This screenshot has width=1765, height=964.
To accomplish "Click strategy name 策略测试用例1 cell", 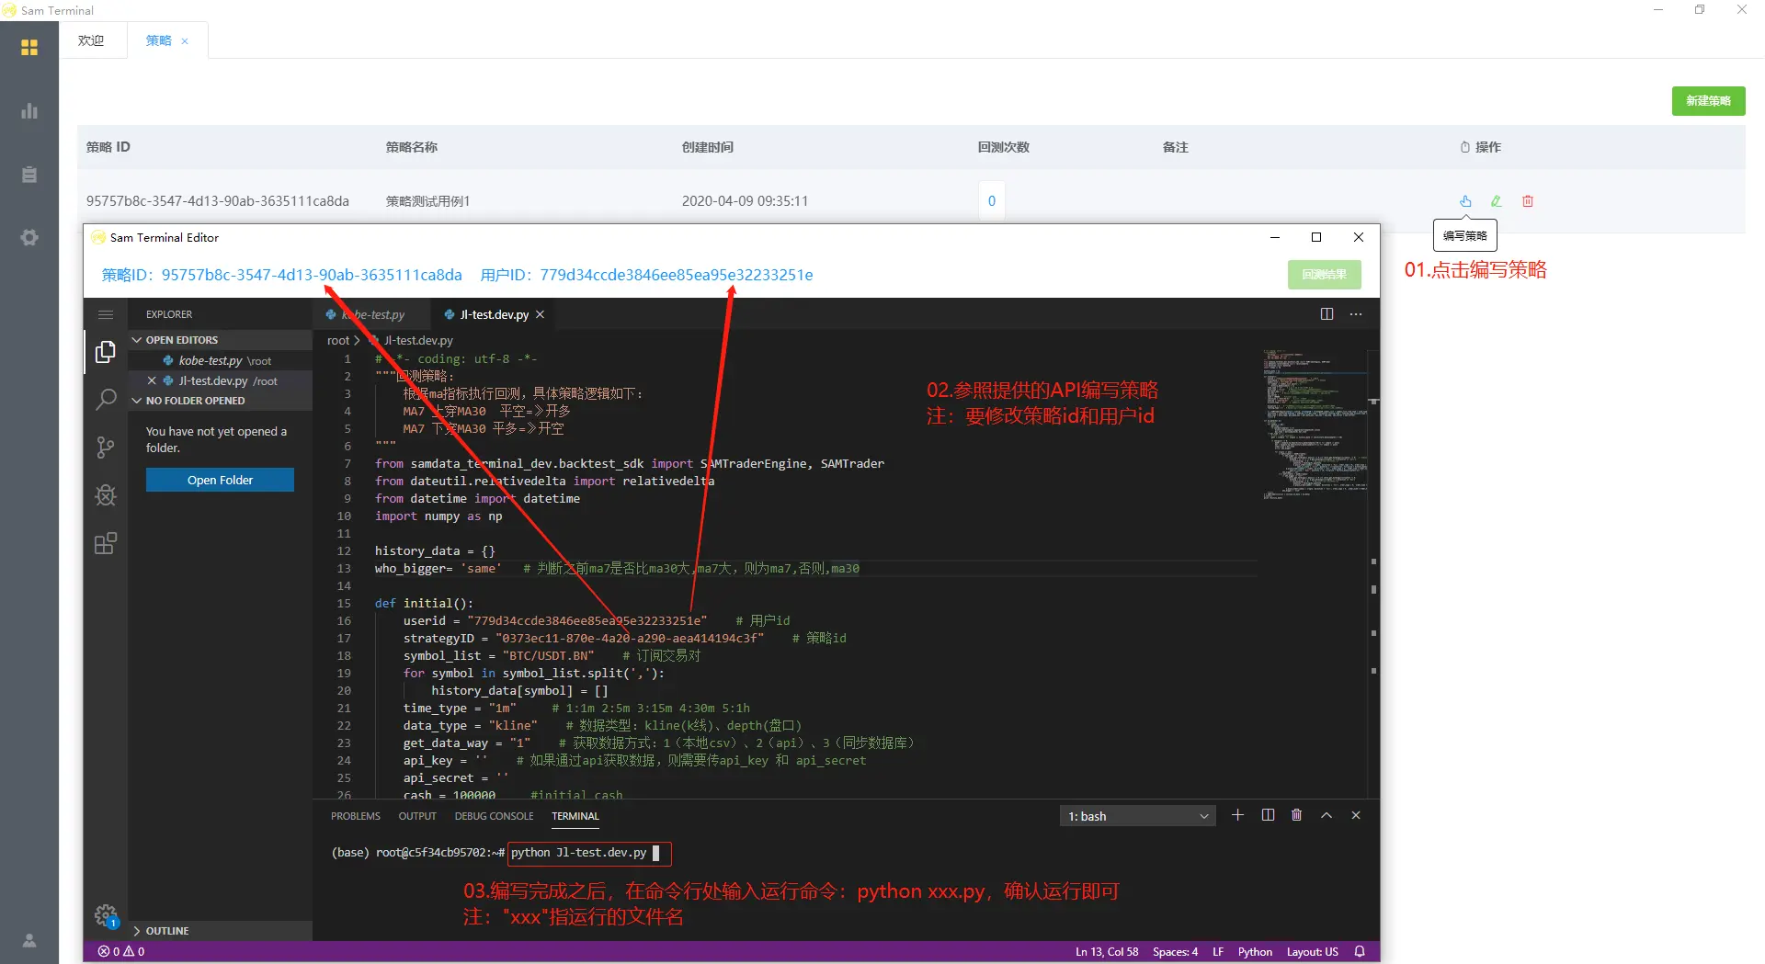I will point(427,201).
